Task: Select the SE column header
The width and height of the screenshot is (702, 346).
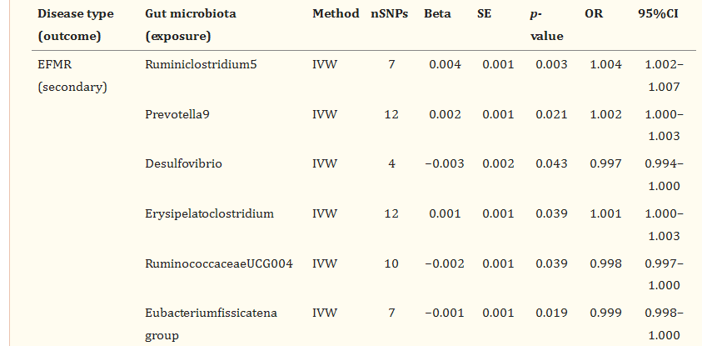Action: tap(484, 14)
